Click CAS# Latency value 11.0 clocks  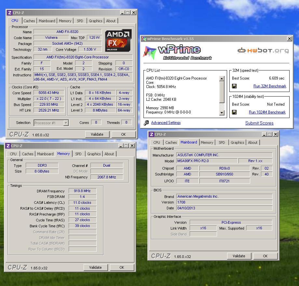click(x=82, y=203)
